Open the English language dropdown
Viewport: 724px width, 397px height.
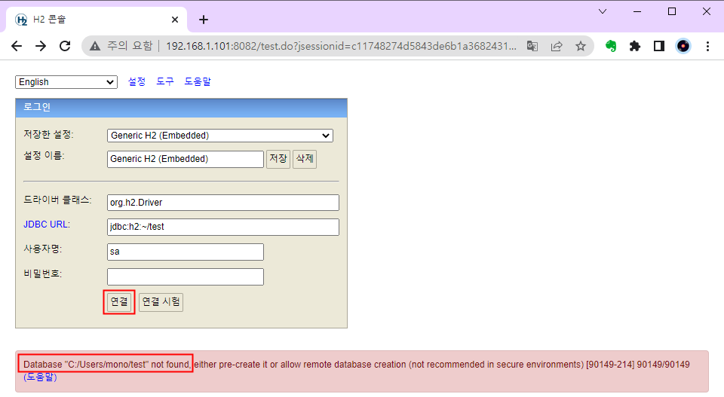pos(66,82)
